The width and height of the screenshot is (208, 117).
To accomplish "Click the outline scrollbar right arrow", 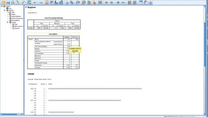I will pyautogui.click(x=22, y=114).
